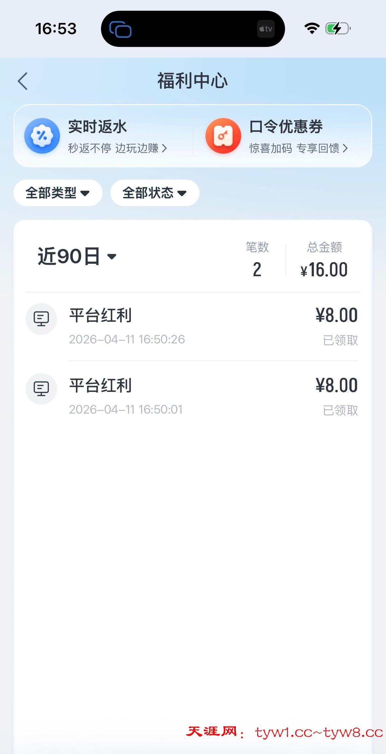Tap the back arrow icon
The image size is (386, 754).
pos(23,81)
